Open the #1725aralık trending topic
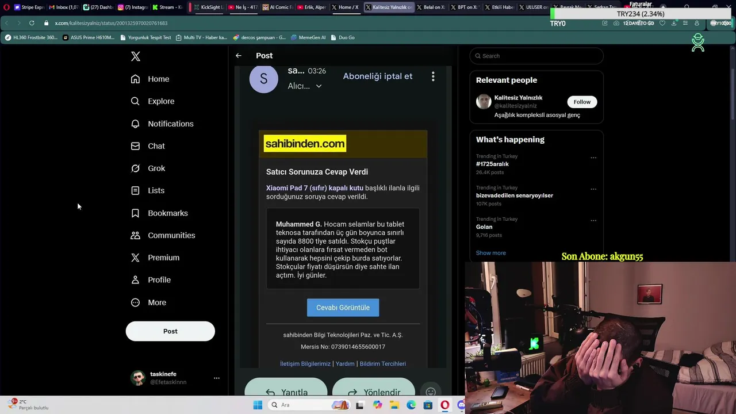Image resolution: width=736 pixels, height=414 pixels. coord(492,164)
